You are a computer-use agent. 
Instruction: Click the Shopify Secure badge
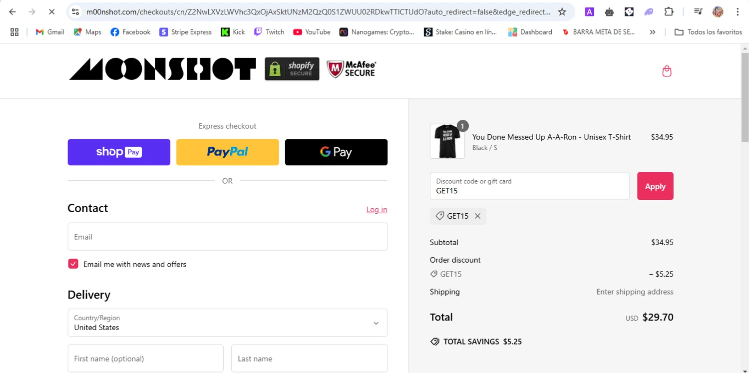(292, 69)
